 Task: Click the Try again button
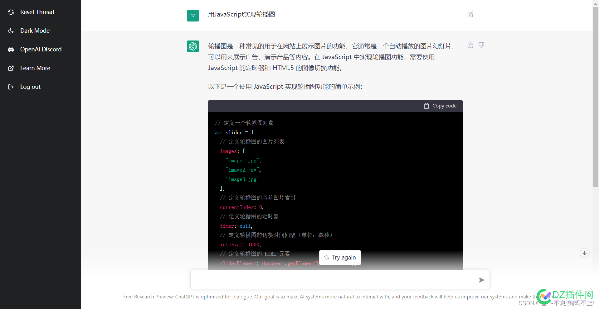(x=340, y=258)
